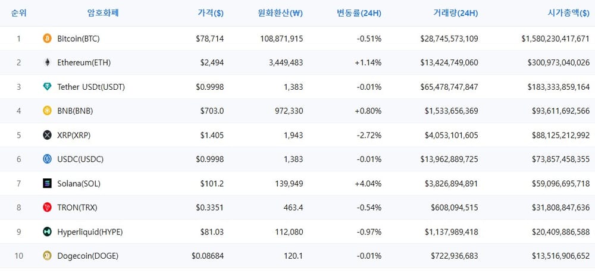
Task: Click the Tether USDt logo icon
Action: 47,87
